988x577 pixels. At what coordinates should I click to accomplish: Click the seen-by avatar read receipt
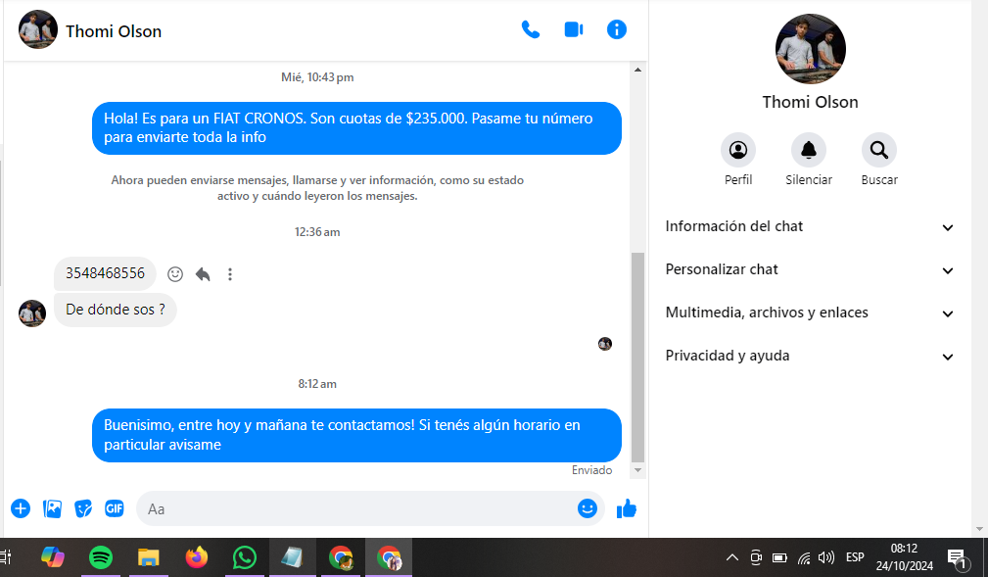click(x=605, y=344)
